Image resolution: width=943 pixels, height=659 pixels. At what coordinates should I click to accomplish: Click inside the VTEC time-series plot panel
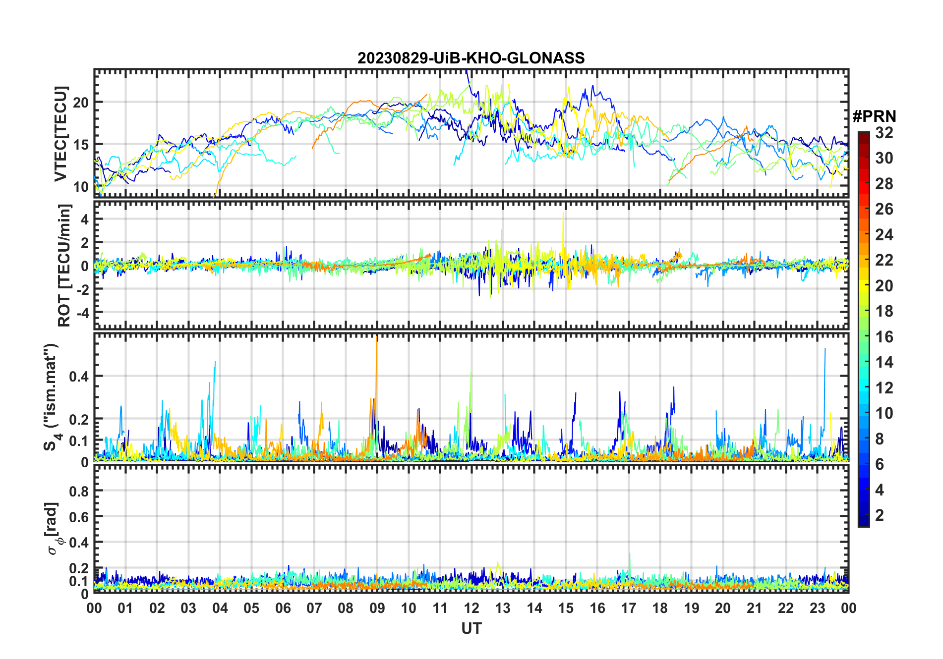point(471,133)
